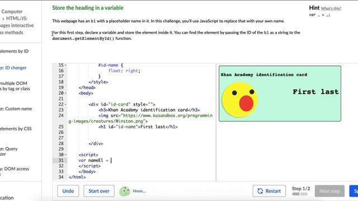Click the grayed-out Next step button
The image size is (358, 201).
(x=329, y=191)
